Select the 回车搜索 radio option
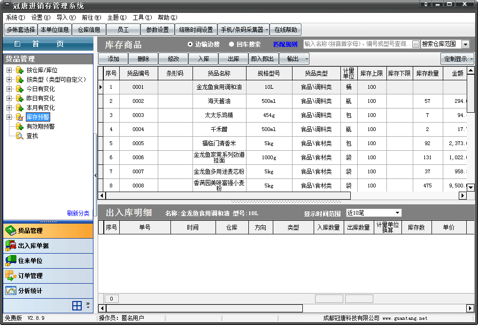Screen dimensions: 478x325 tap(231, 45)
